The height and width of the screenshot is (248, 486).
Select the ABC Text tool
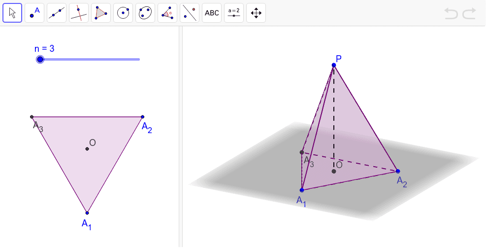tap(212, 13)
